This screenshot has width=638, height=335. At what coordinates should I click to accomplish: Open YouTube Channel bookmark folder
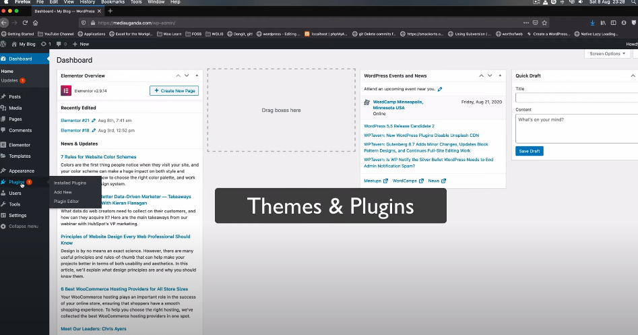[56, 34]
